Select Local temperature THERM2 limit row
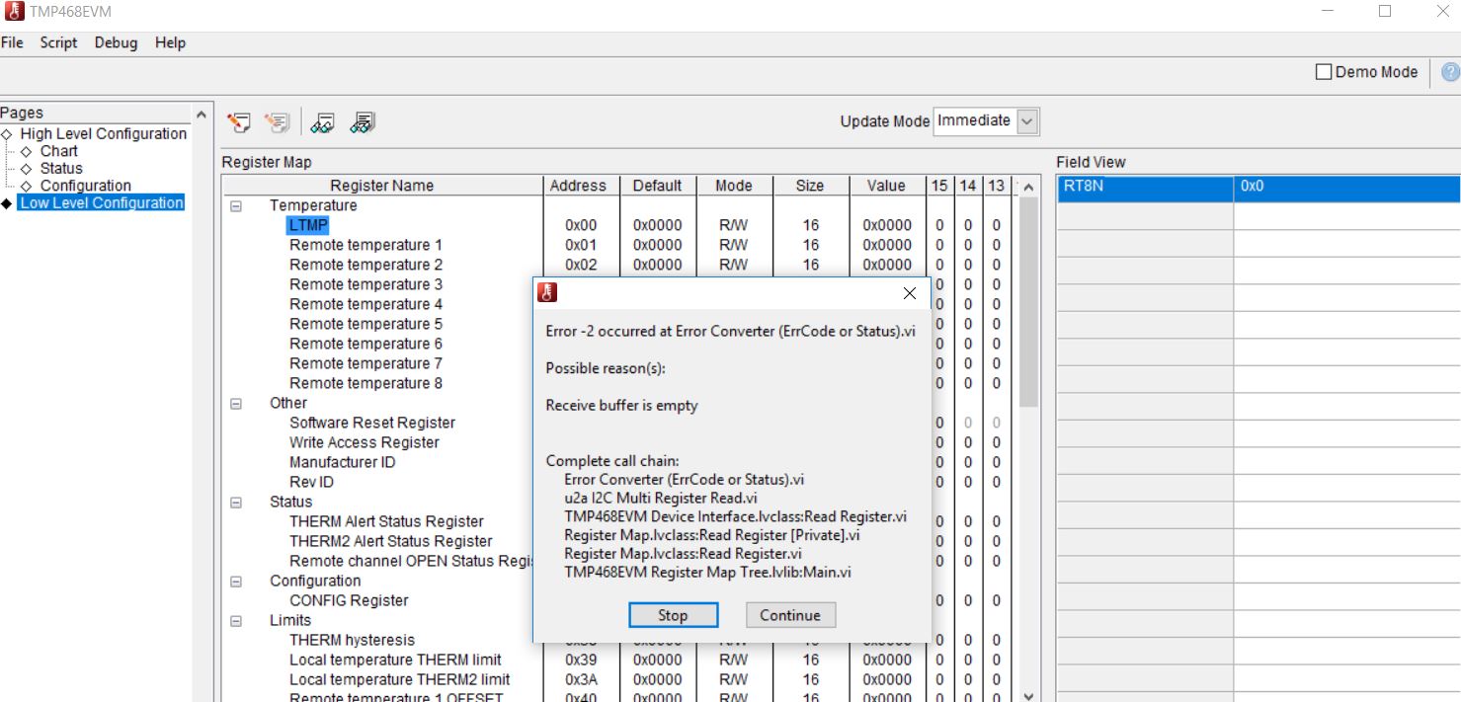The image size is (1461, 702). click(399, 679)
